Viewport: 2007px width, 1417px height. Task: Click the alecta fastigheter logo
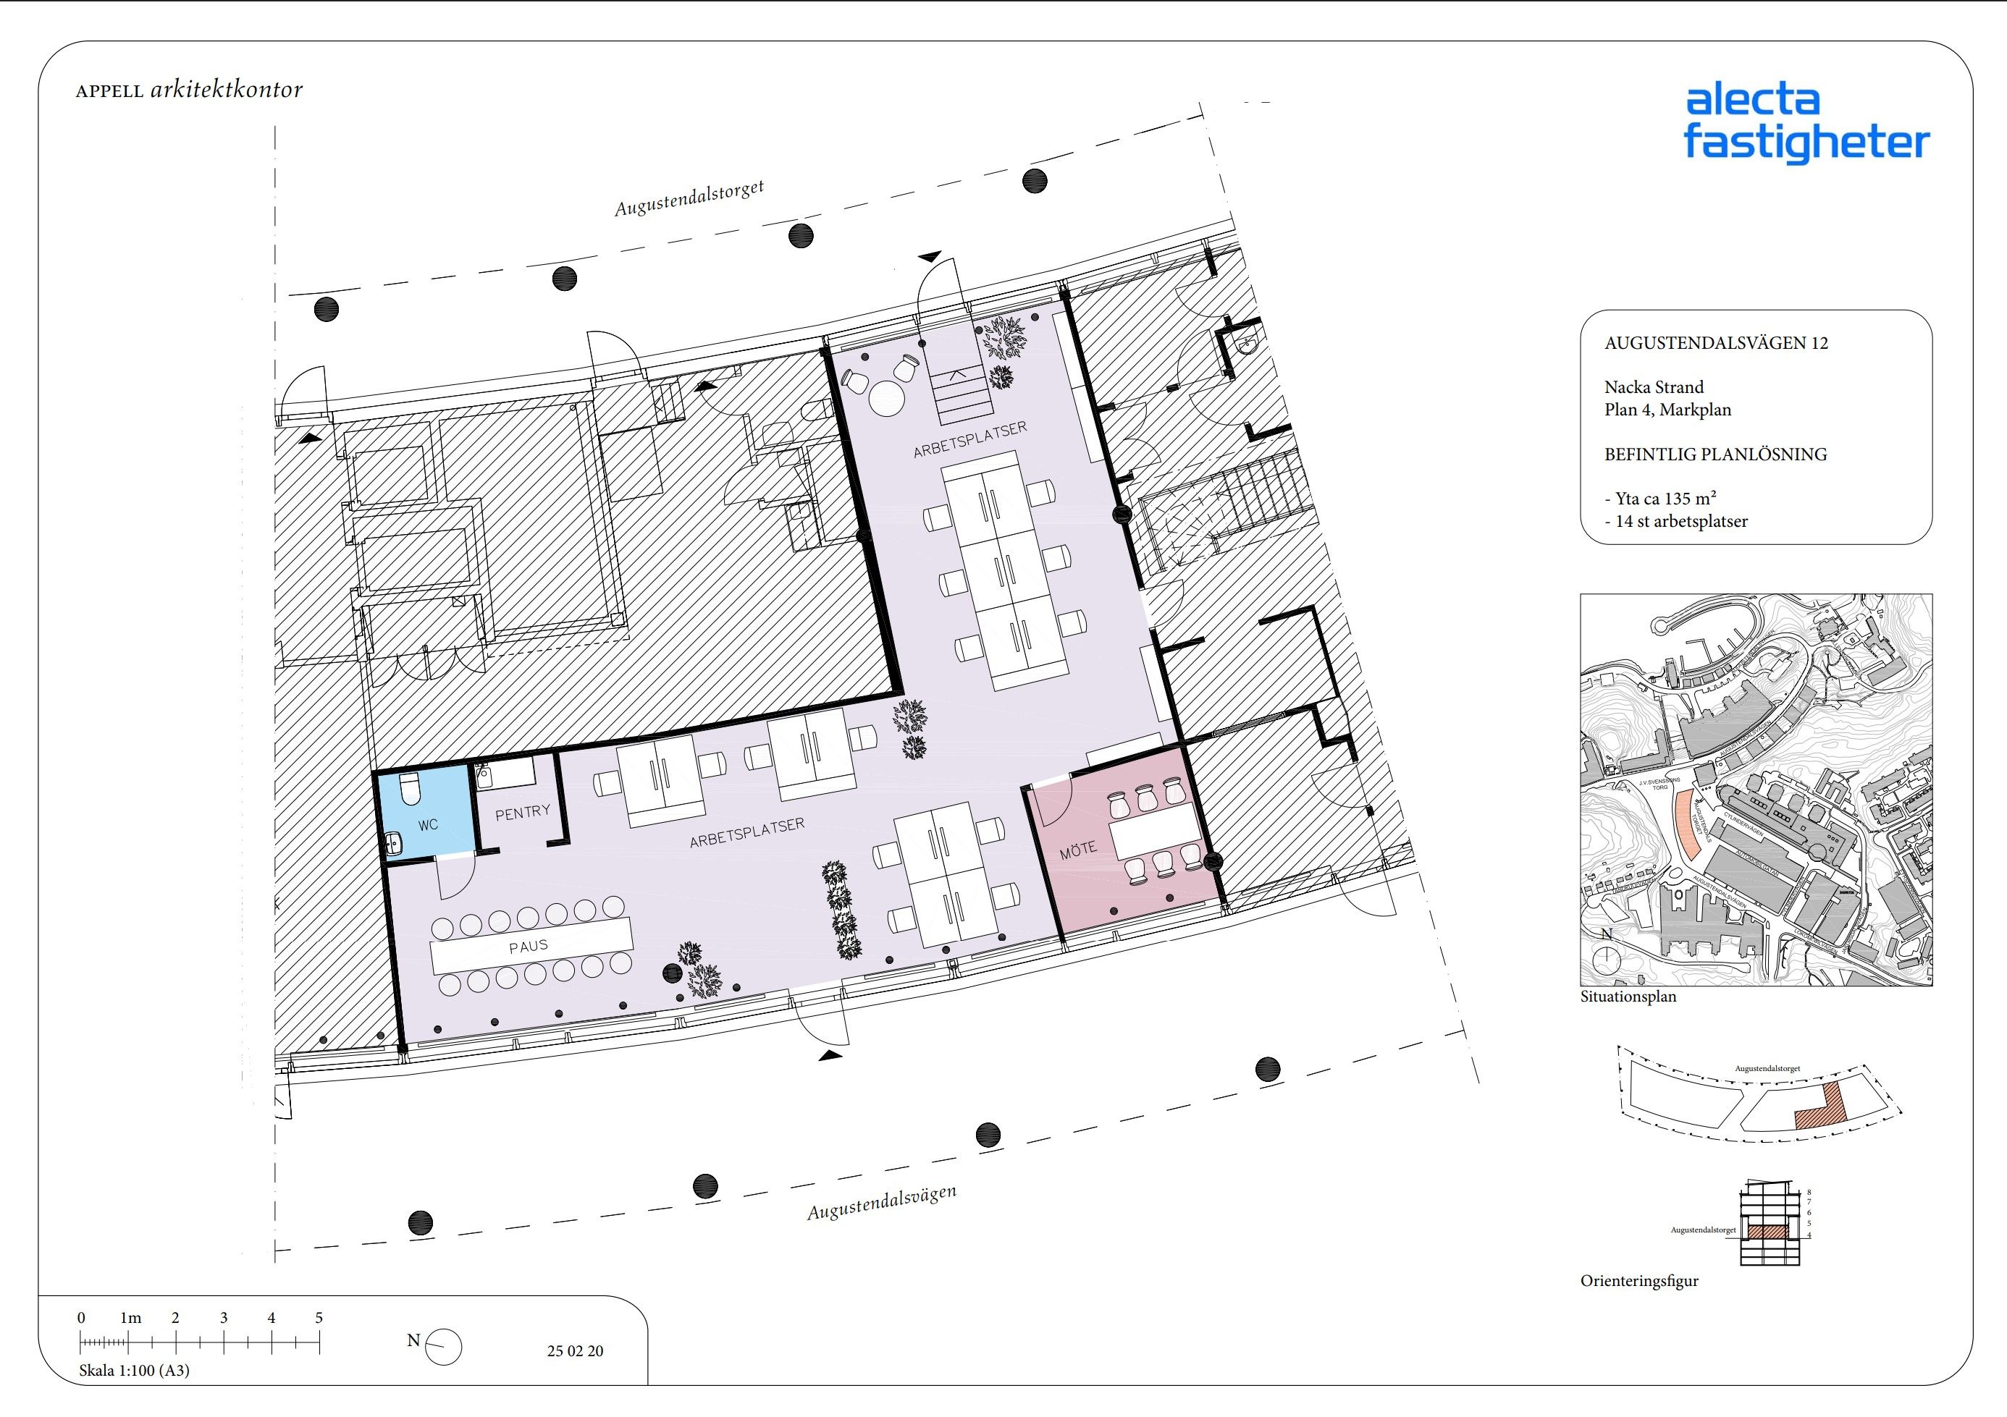(x=1806, y=123)
